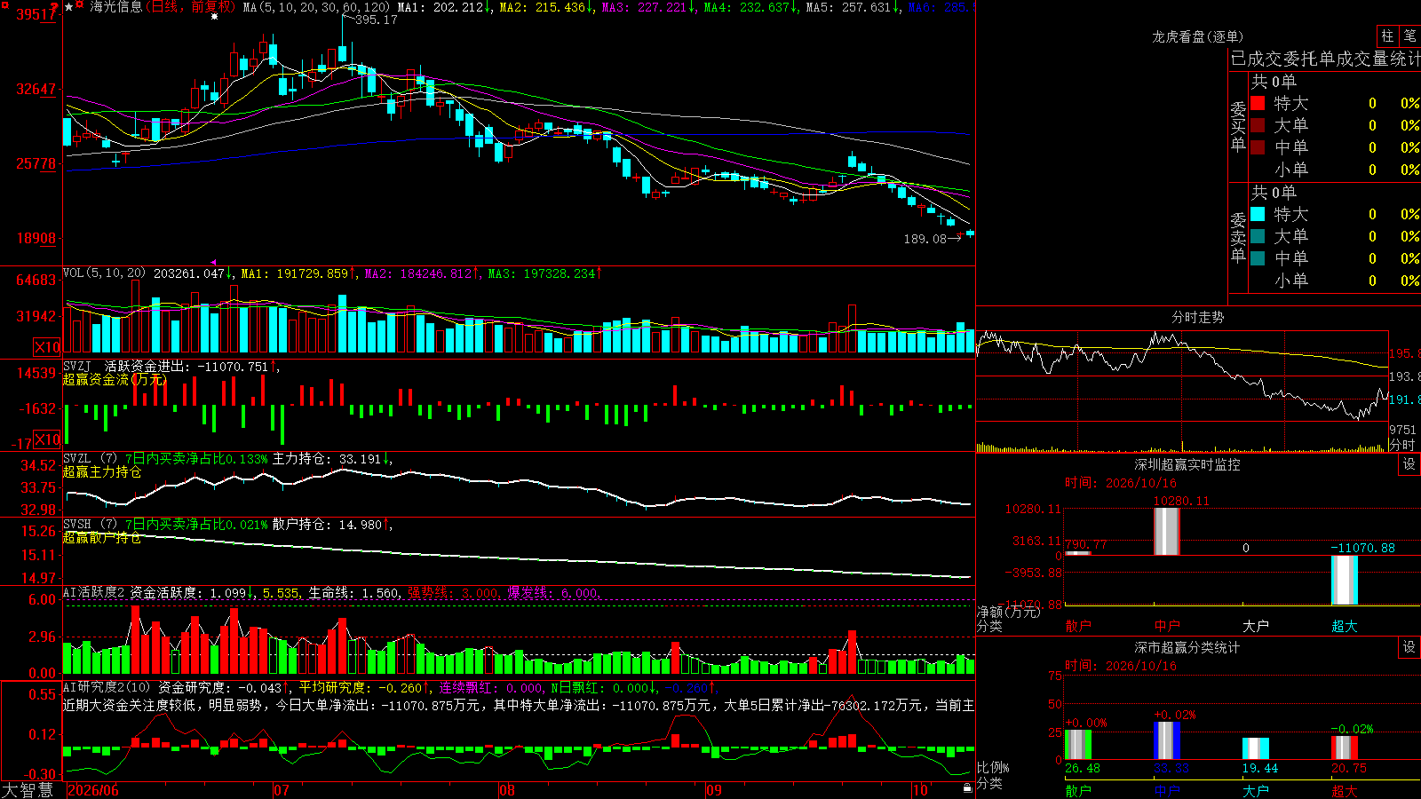Open 设 settings for 深圳超赢实时监控
The height and width of the screenshot is (799, 1421).
(x=1409, y=464)
